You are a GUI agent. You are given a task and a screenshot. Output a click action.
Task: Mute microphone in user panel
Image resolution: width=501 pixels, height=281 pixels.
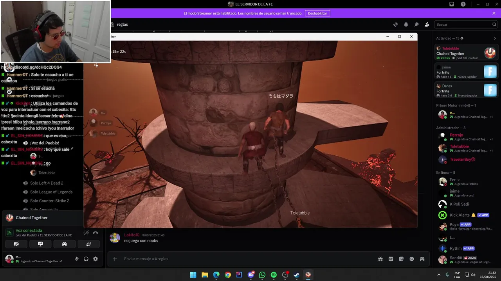point(77,259)
